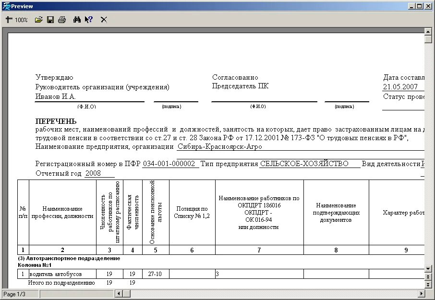Minimize the Preview window
The width and height of the screenshot is (435, 300).
411,6
